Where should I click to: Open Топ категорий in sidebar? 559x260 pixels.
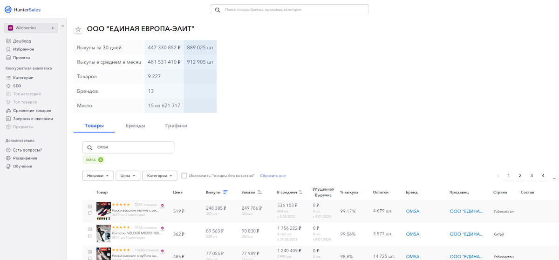[27, 94]
